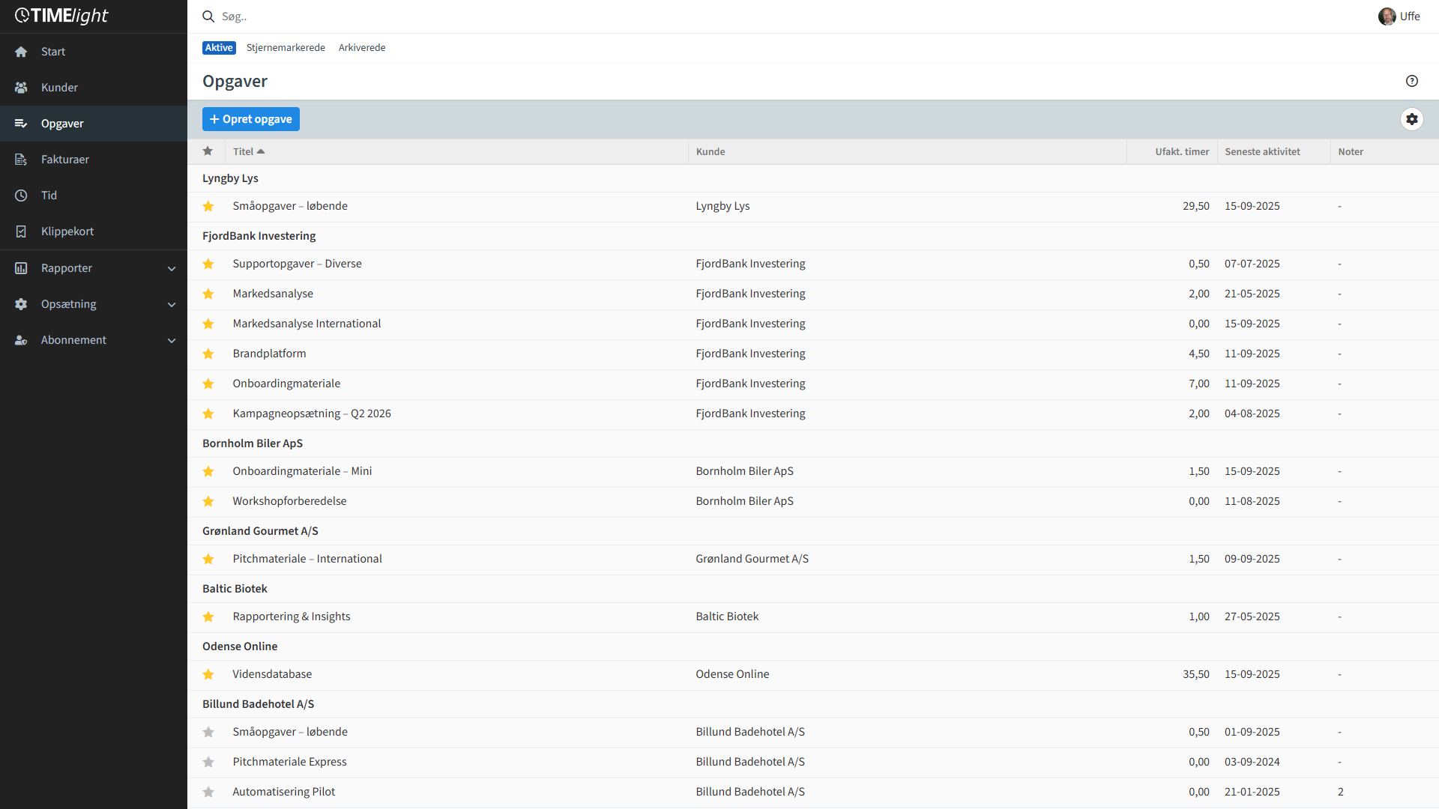Go to Start home icon

21,52
